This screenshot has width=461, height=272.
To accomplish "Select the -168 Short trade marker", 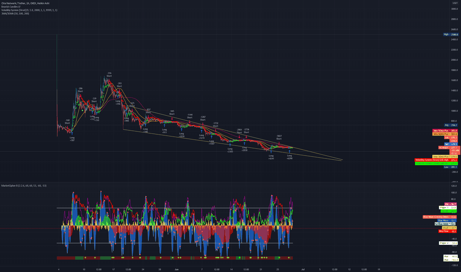I will (x=67, y=122).
